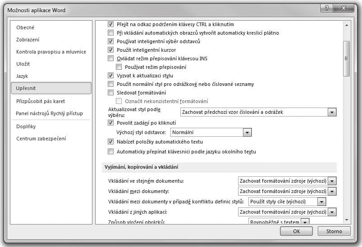Click the Výchozí styl odstavce label

[x=141, y=132]
